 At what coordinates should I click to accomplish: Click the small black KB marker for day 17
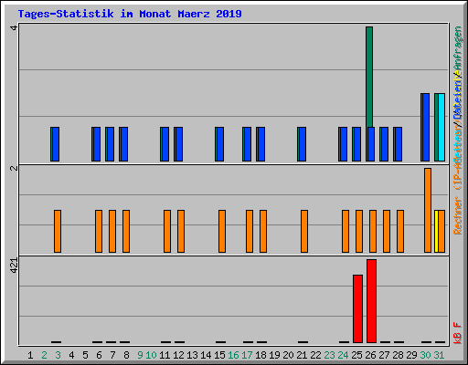(249, 342)
